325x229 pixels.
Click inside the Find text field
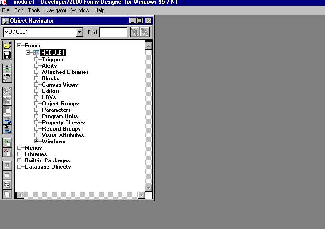tap(114, 32)
